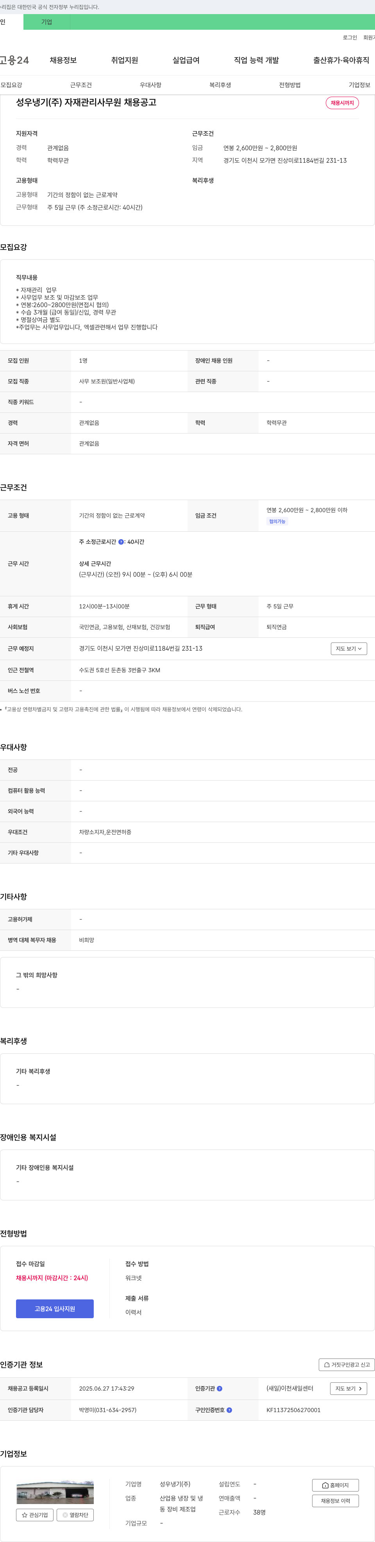The height and width of the screenshot is (1542, 375).
Task: Jump to 복리후생 section tab
Action: click(220, 85)
